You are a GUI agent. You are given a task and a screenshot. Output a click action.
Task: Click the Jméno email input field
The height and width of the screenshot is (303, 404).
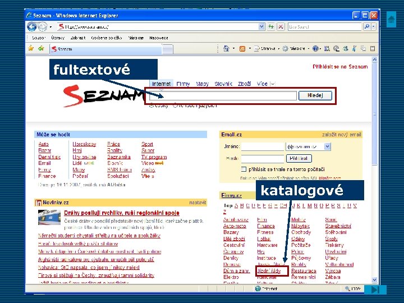click(262, 146)
